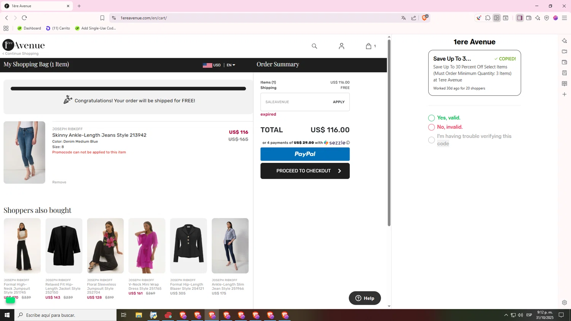This screenshot has width=571, height=321.
Task: Click the sidebar settings gear icon
Action: [x=565, y=303]
